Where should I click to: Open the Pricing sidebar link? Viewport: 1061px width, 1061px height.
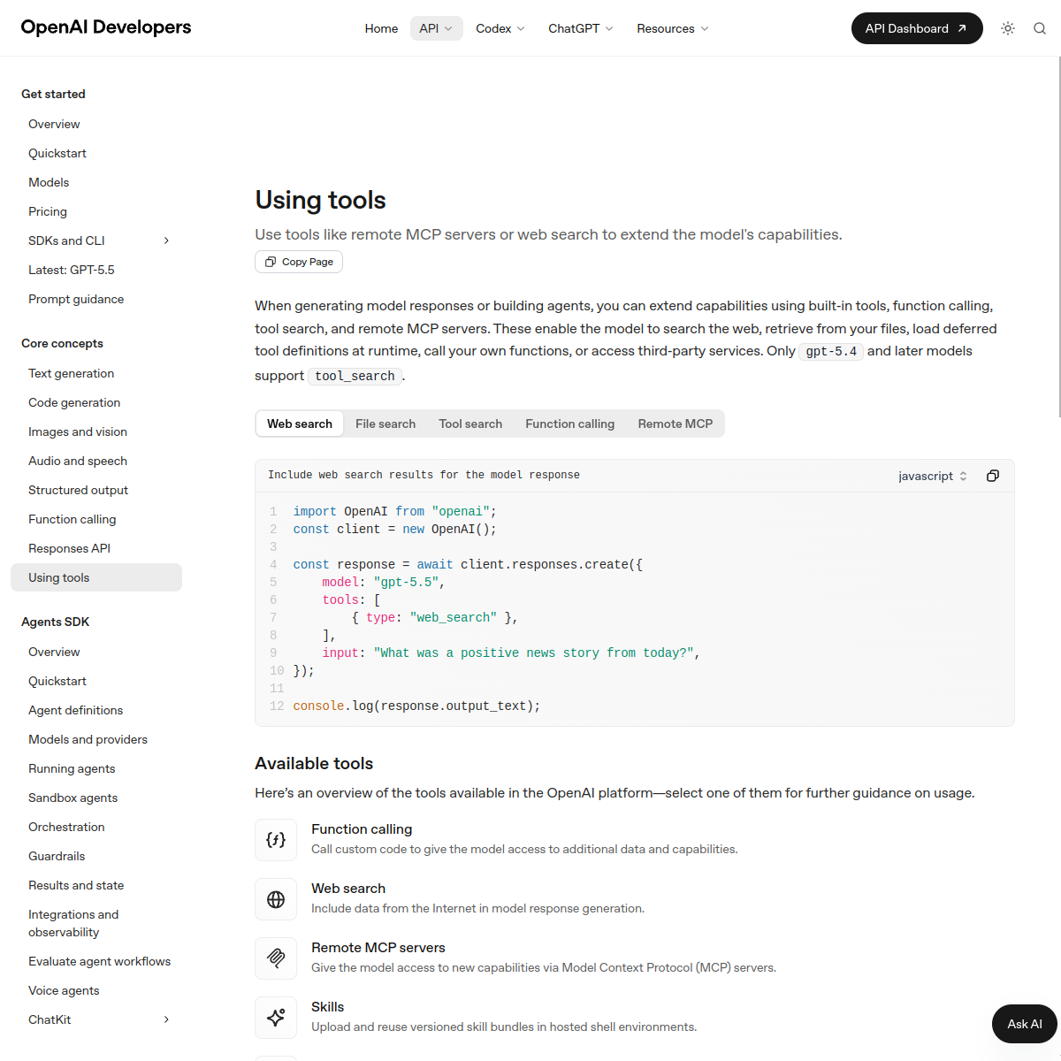click(x=48, y=211)
